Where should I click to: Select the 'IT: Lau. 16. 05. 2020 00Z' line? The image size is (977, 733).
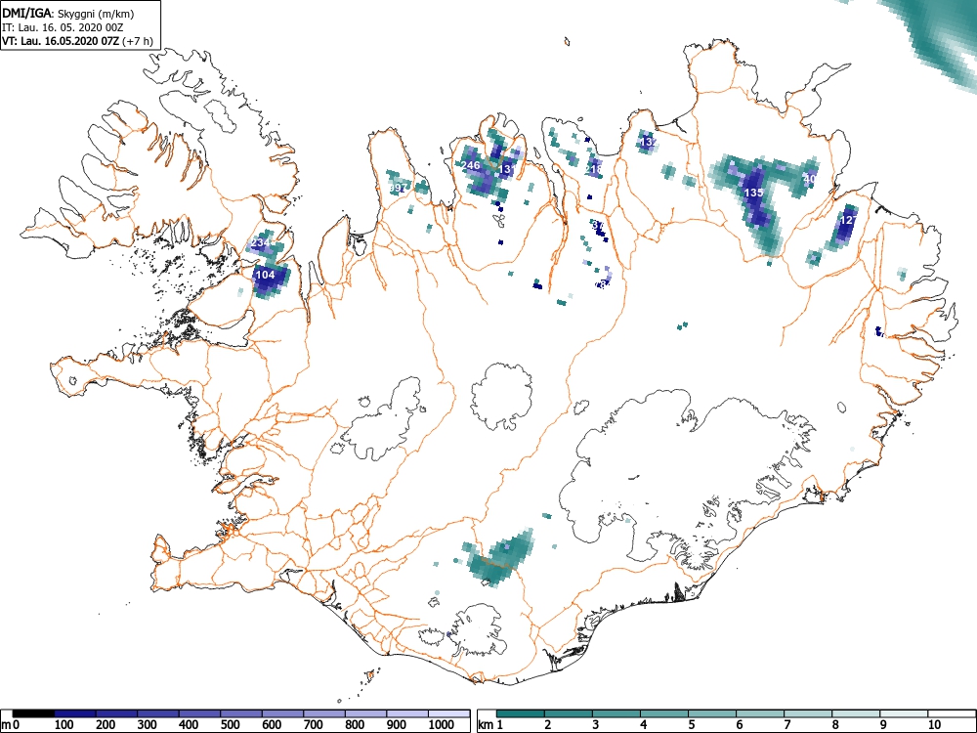tap(63, 27)
